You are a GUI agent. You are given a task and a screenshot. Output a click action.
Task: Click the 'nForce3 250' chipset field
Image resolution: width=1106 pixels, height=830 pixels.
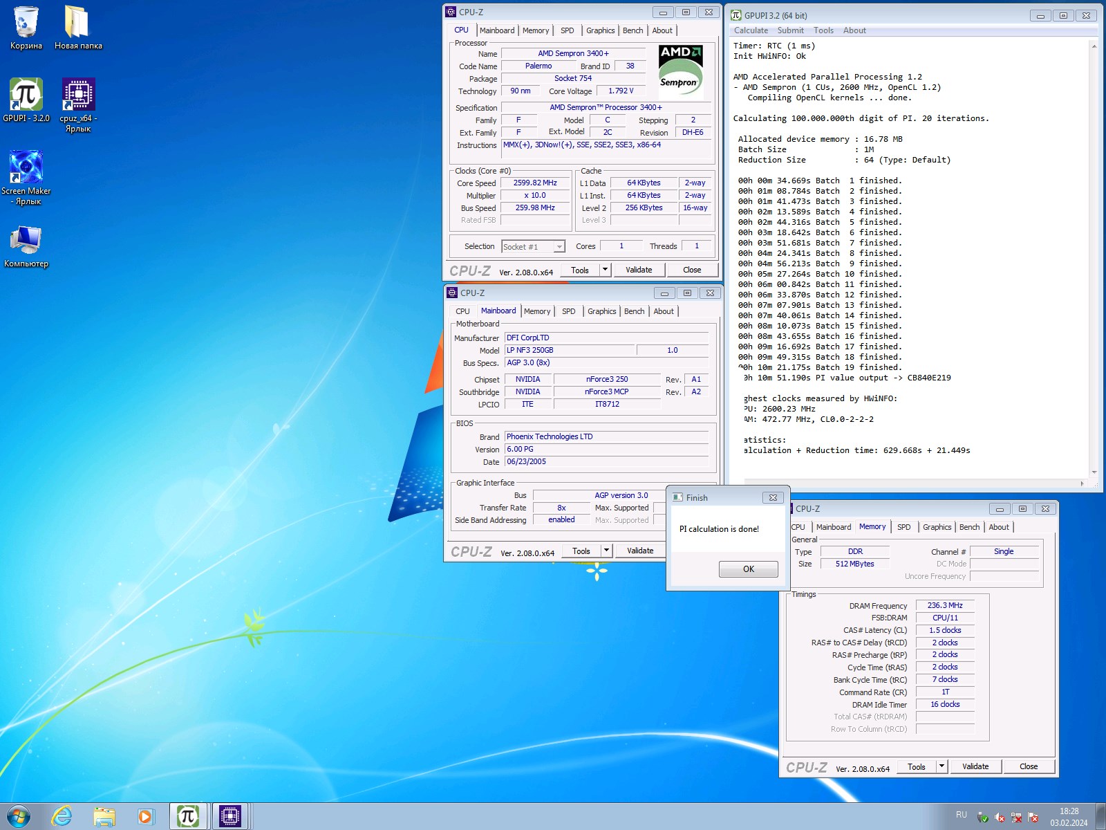607,379
